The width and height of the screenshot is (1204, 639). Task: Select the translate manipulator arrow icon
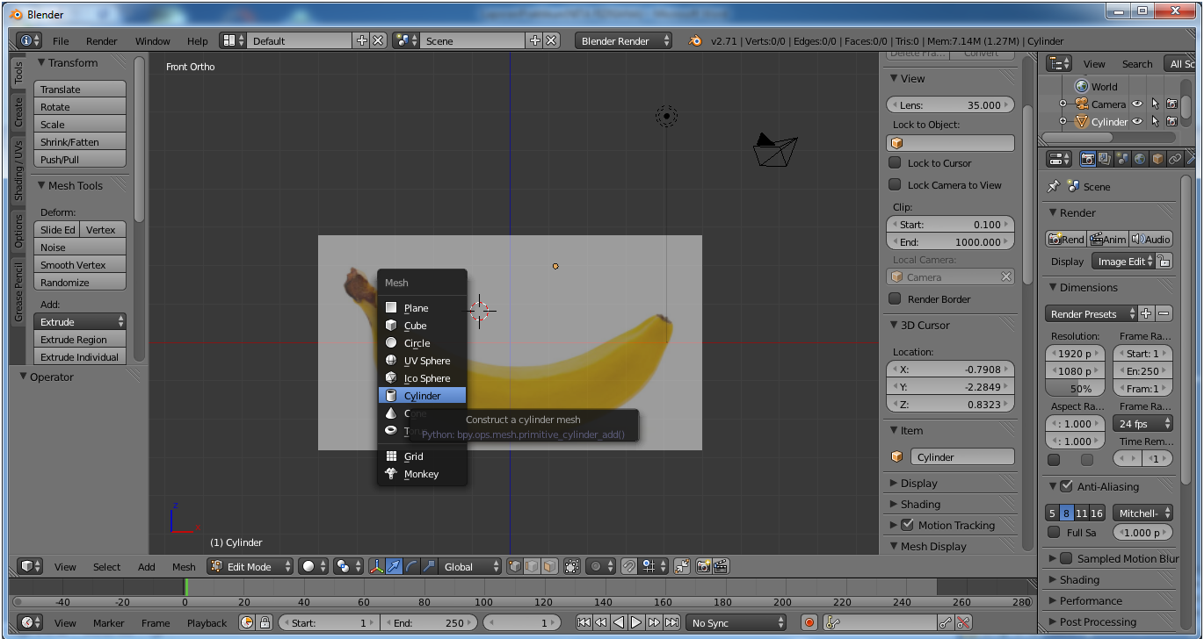coord(394,567)
